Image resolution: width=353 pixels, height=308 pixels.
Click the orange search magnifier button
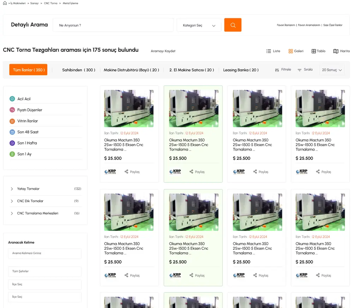click(x=233, y=25)
